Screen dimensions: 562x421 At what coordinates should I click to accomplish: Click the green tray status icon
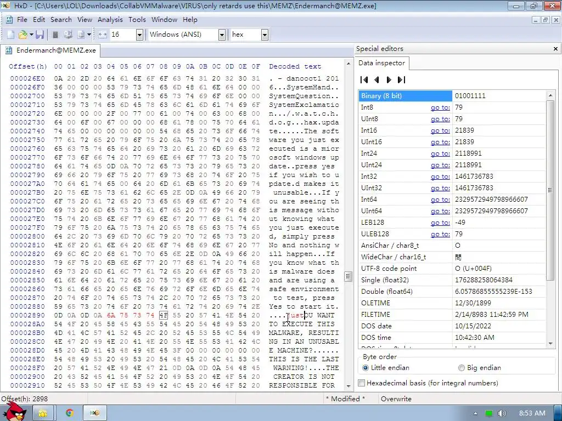(x=488, y=413)
